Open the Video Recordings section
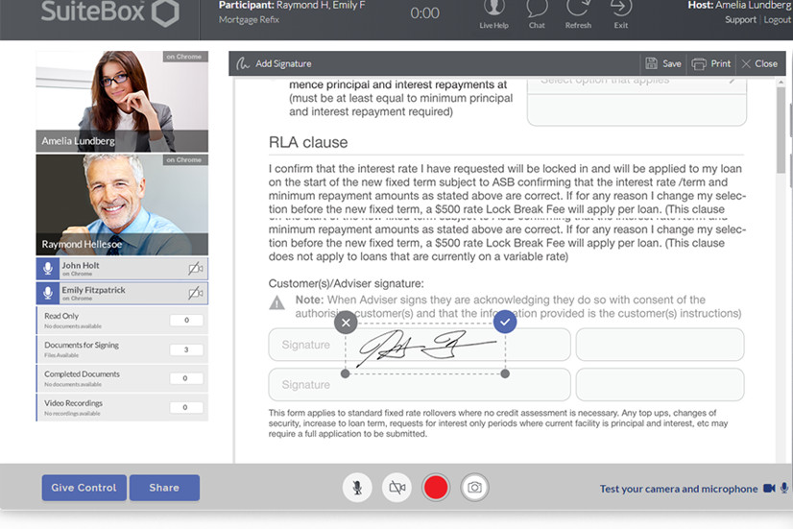793x529 pixels. pyautogui.click(x=122, y=407)
